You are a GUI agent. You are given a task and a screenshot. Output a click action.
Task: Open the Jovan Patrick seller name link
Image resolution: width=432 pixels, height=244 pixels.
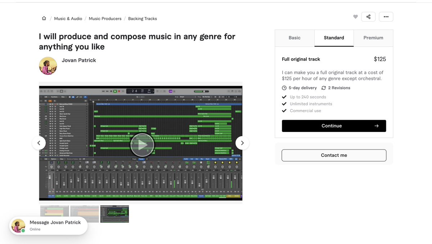(x=79, y=60)
